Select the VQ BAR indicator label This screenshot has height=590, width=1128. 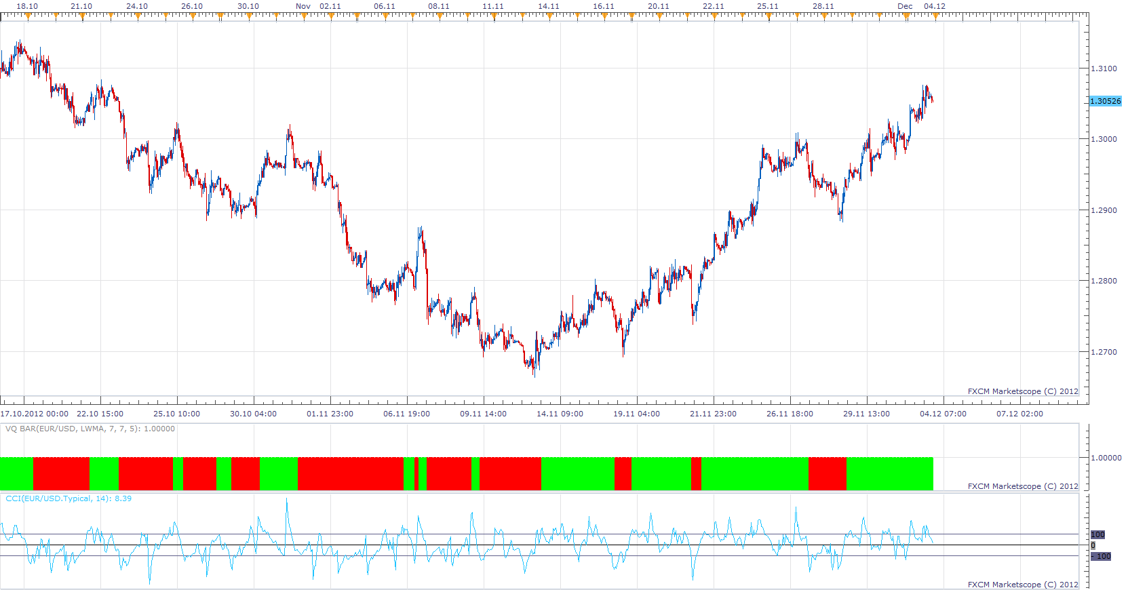pyautogui.click(x=90, y=429)
